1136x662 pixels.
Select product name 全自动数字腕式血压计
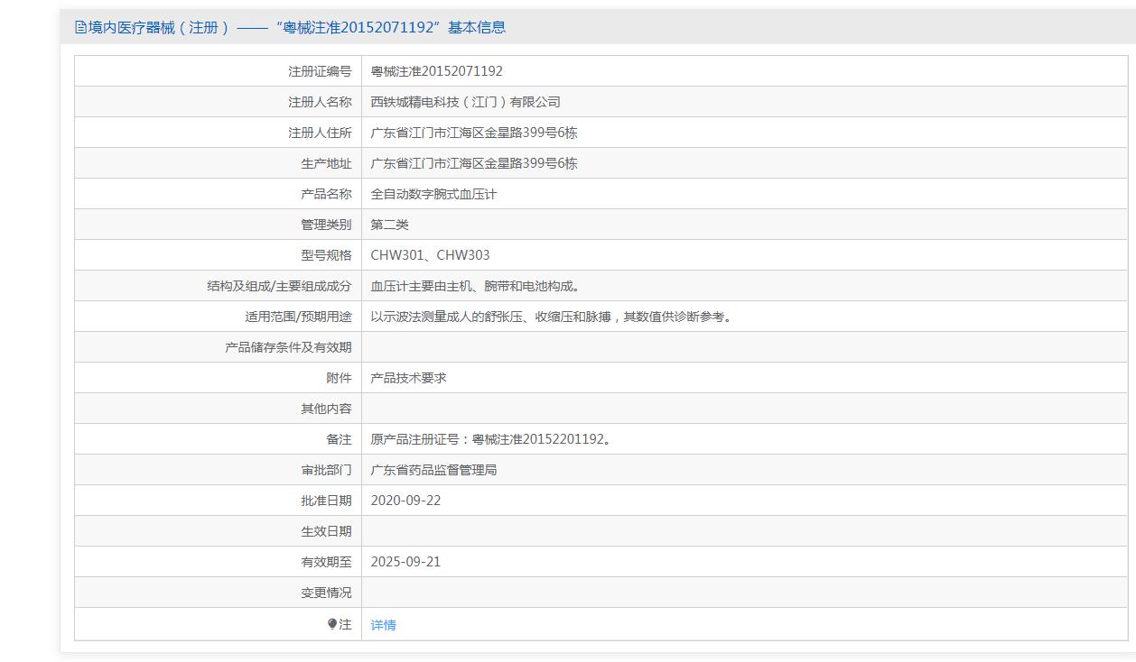434,194
